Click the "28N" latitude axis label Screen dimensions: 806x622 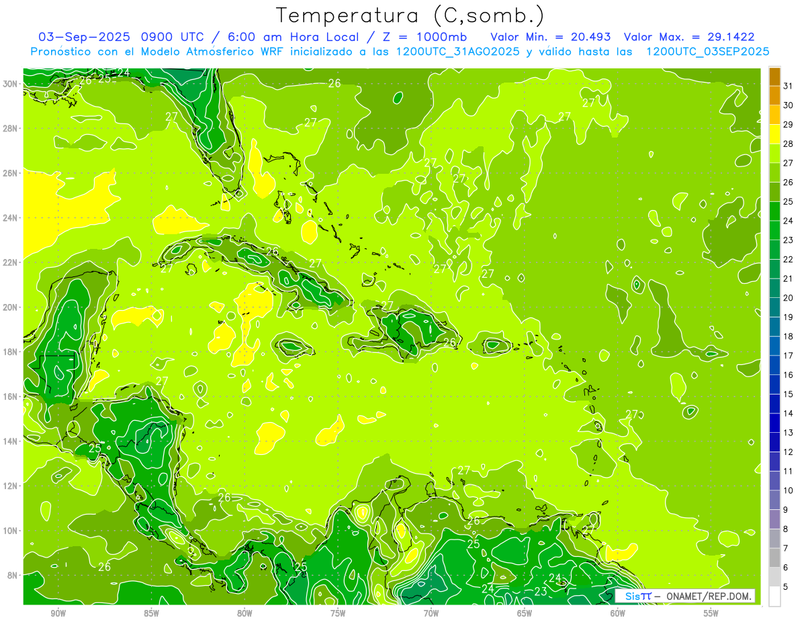(11, 128)
